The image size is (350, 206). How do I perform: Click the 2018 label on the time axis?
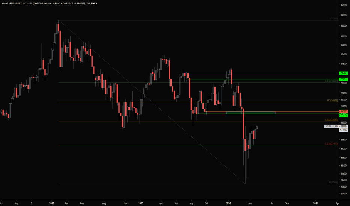click(x=52, y=203)
